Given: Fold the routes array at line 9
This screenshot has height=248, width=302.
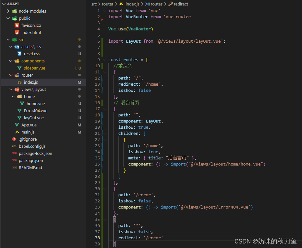Looking at the screenshot, I should (x=104, y=59).
